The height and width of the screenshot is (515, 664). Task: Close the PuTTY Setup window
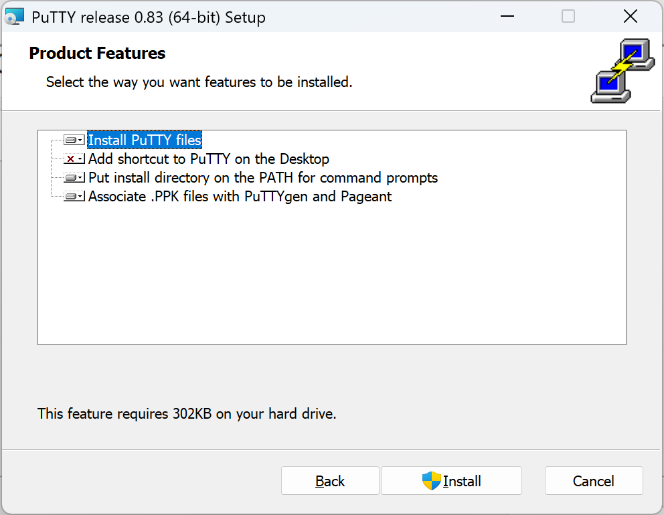[630, 17]
